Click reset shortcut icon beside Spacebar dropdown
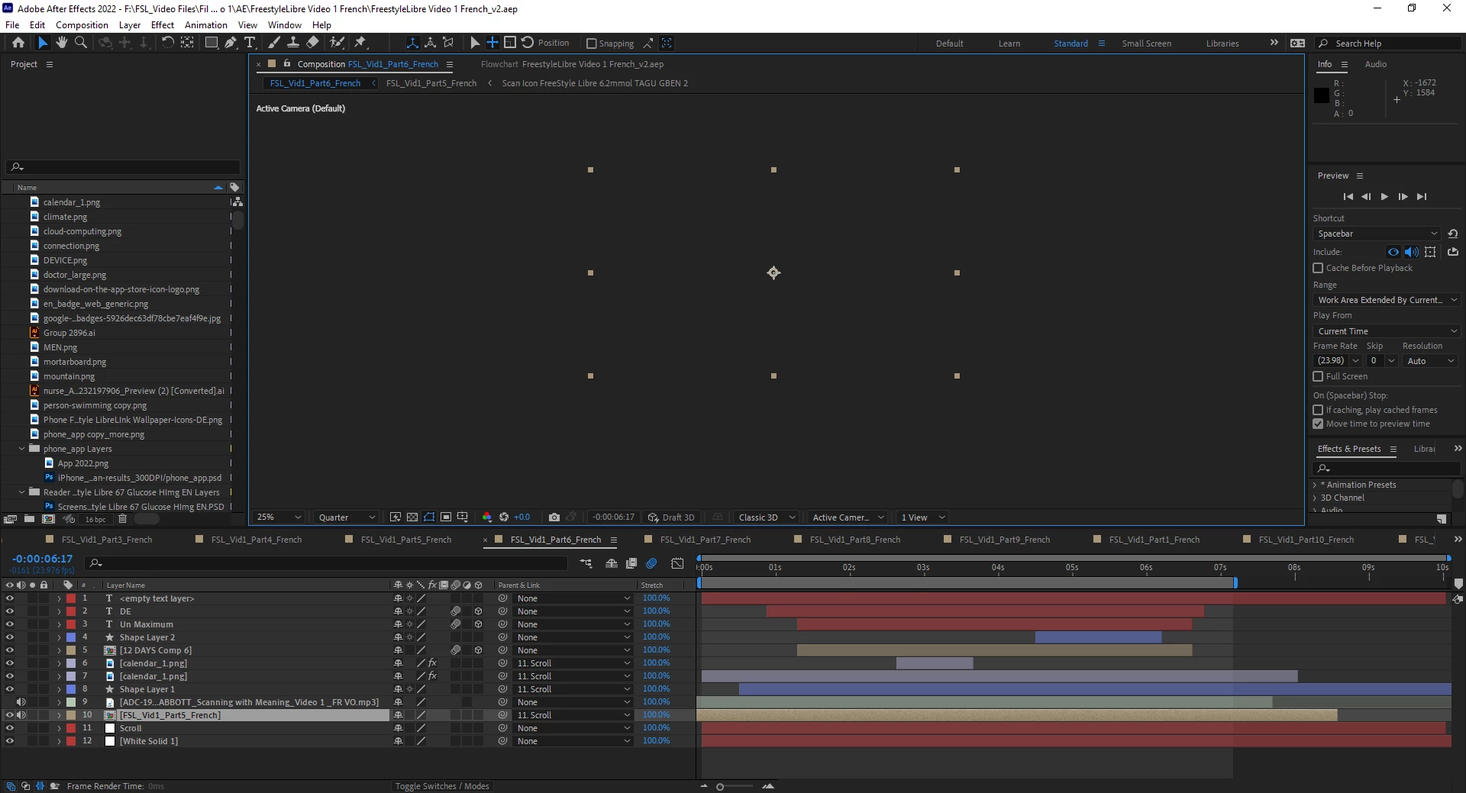The image size is (1466, 793). pyautogui.click(x=1453, y=234)
